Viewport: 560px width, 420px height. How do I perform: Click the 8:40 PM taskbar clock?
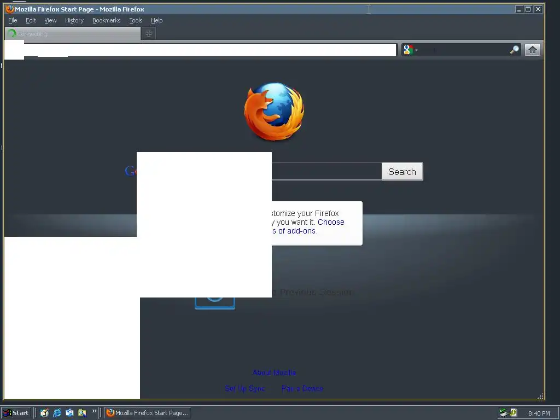pos(539,413)
